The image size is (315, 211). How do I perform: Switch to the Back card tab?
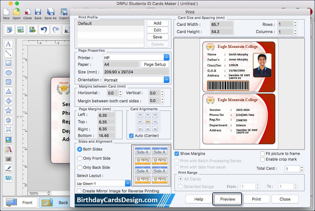click(54, 202)
